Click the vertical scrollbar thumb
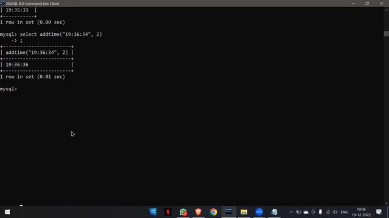 coord(387,34)
